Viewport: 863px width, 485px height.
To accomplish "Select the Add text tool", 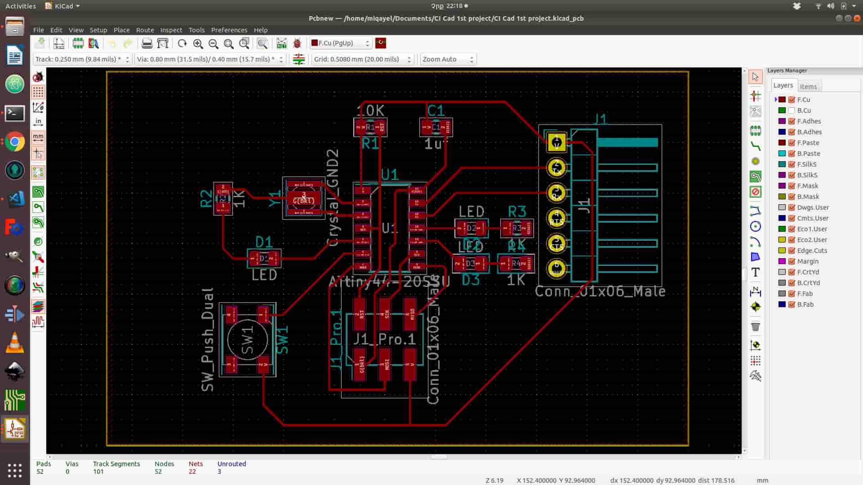I will click(756, 272).
